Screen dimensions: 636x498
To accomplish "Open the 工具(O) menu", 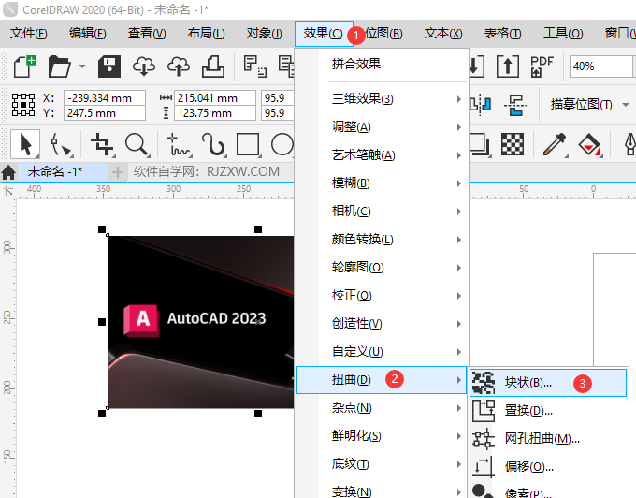I will point(563,34).
